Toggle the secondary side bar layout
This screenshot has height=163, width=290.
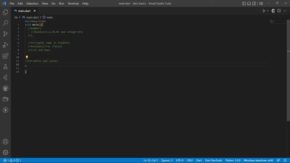coord(254,4)
